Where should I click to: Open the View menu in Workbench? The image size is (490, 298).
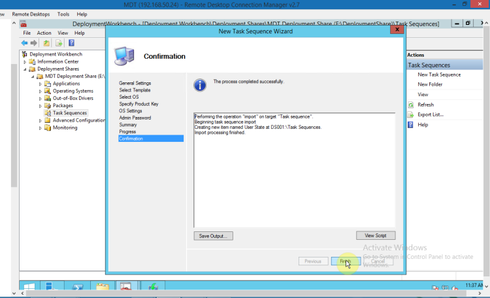pos(62,33)
